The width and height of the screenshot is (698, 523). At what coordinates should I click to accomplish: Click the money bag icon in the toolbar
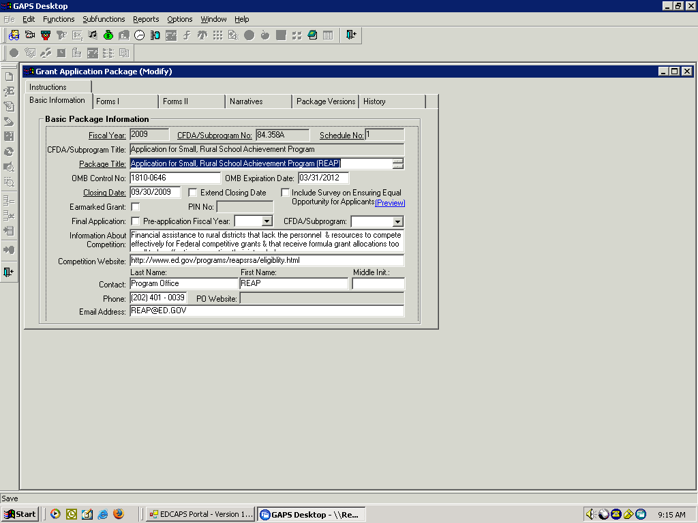click(x=108, y=35)
